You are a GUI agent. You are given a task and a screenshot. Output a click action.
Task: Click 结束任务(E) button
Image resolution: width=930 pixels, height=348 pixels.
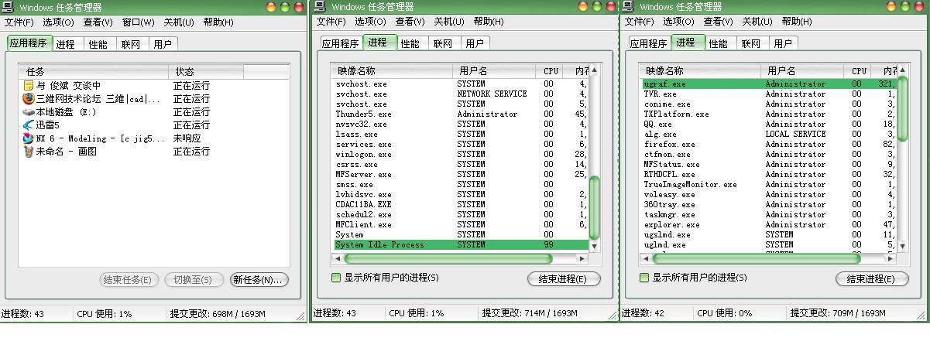[x=130, y=280]
